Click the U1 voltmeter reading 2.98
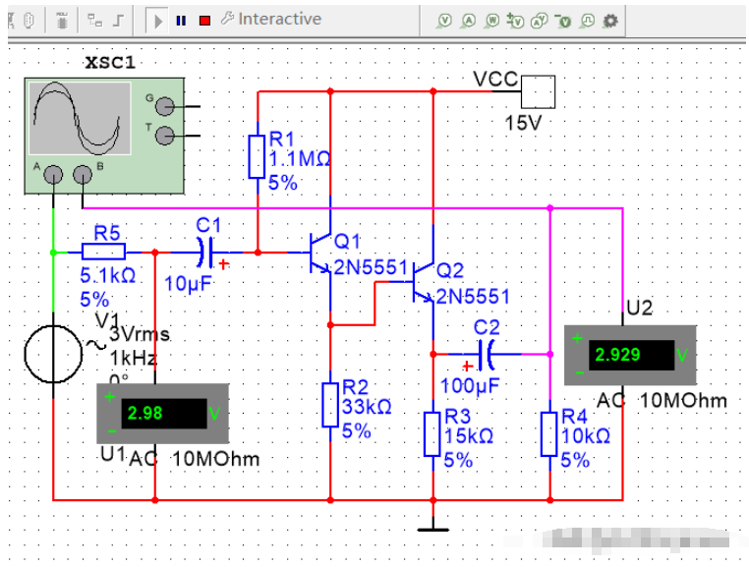This screenshot has height=567, width=749. 162,413
